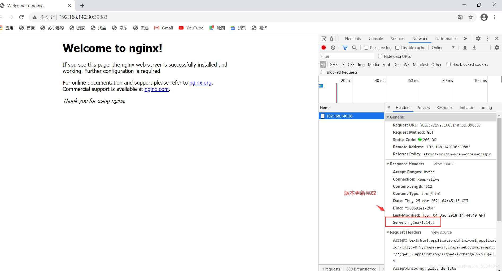This screenshot has width=502, height=271.
Task: Filter requests by XHR type
Action: click(334, 64)
